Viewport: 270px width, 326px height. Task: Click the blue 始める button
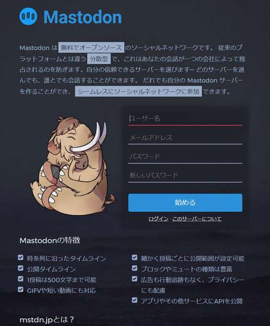click(185, 203)
